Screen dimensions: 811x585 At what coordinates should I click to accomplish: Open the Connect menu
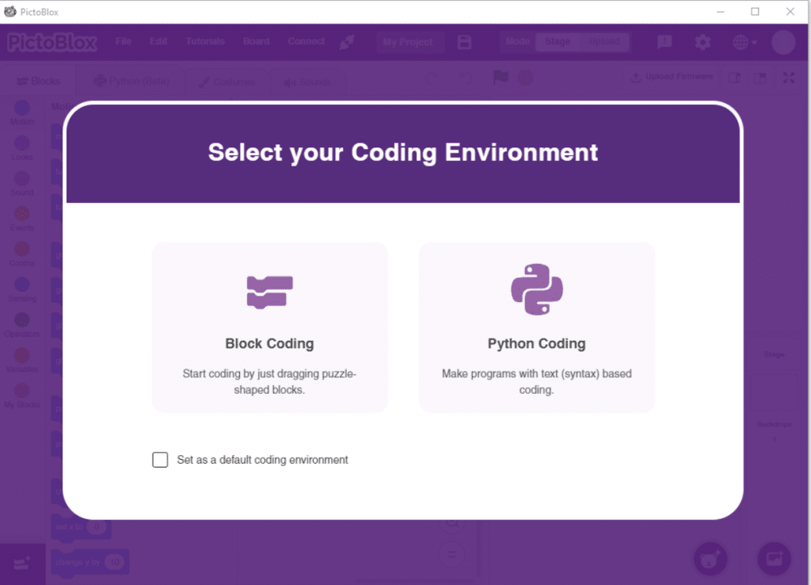[x=307, y=41]
